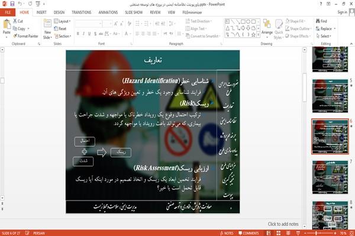Open the Arrange menu
This screenshot has width=355, height=236.
267,29
